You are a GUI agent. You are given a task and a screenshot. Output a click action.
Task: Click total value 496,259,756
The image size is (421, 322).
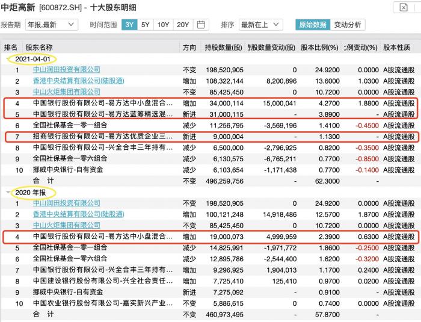pyautogui.click(x=225, y=181)
